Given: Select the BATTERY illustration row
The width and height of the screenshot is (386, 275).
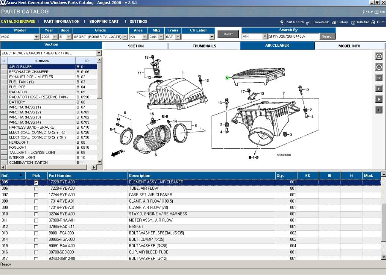Looking at the screenshot, I should pyautogui.click(x=49, y=102).
